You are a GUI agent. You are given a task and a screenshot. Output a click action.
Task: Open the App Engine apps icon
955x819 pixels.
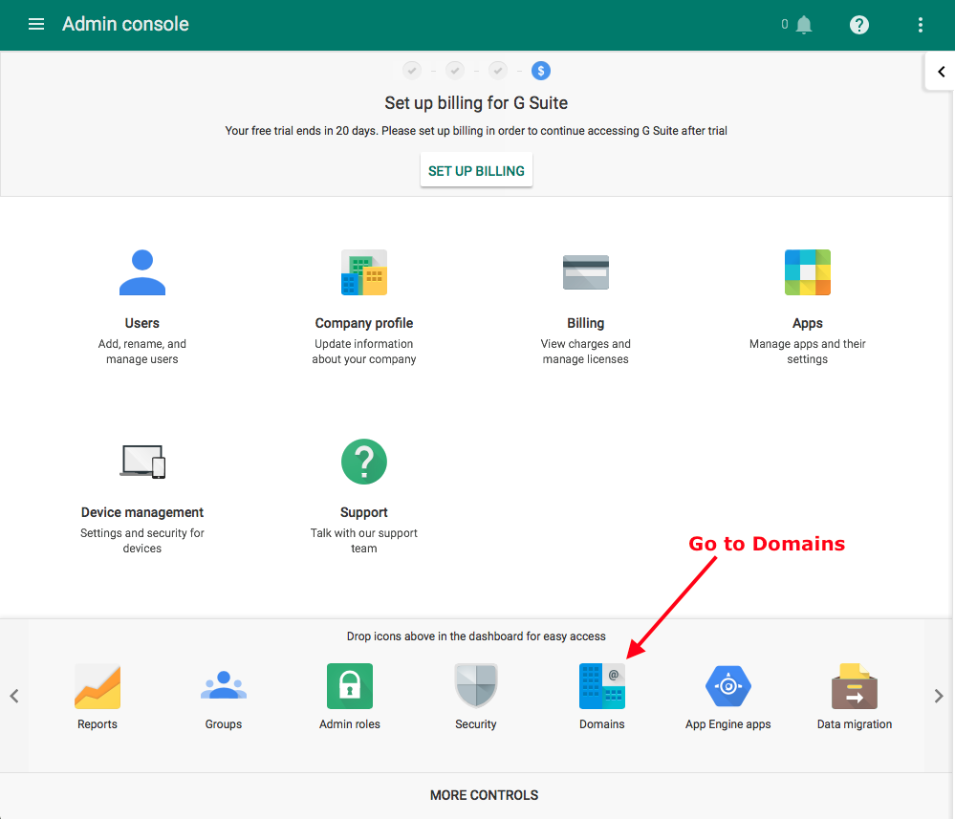(x=728, y=686)
